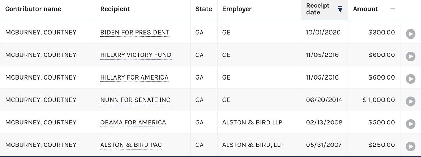This screenshot has height=157, width=421.
Task: Select the $1,000.00 amount cell
Action: [379, 100]
